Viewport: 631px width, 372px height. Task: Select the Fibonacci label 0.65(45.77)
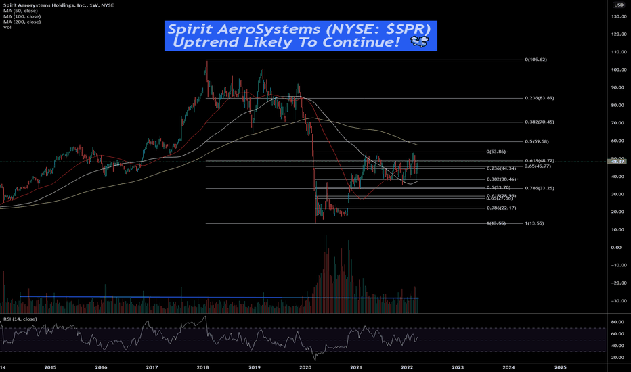[538, 166]
